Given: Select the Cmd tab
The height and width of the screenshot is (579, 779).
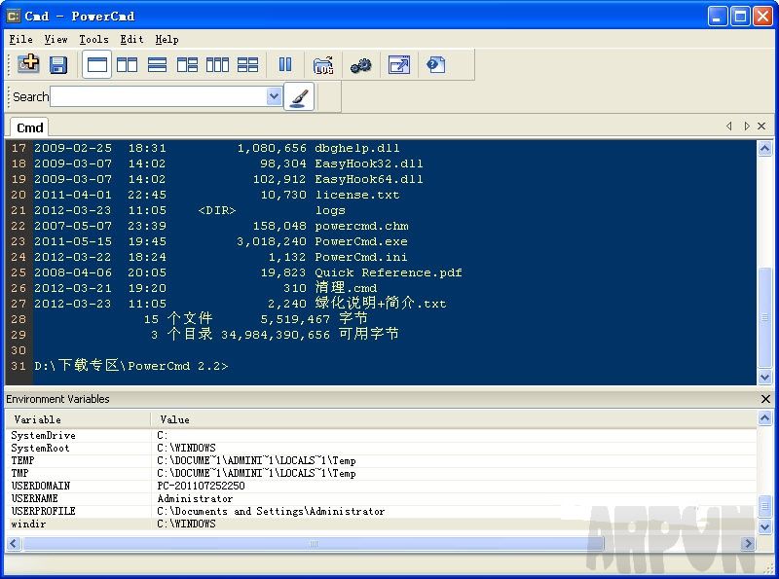Looking at the screenshot, I should (x=28, y=127).
